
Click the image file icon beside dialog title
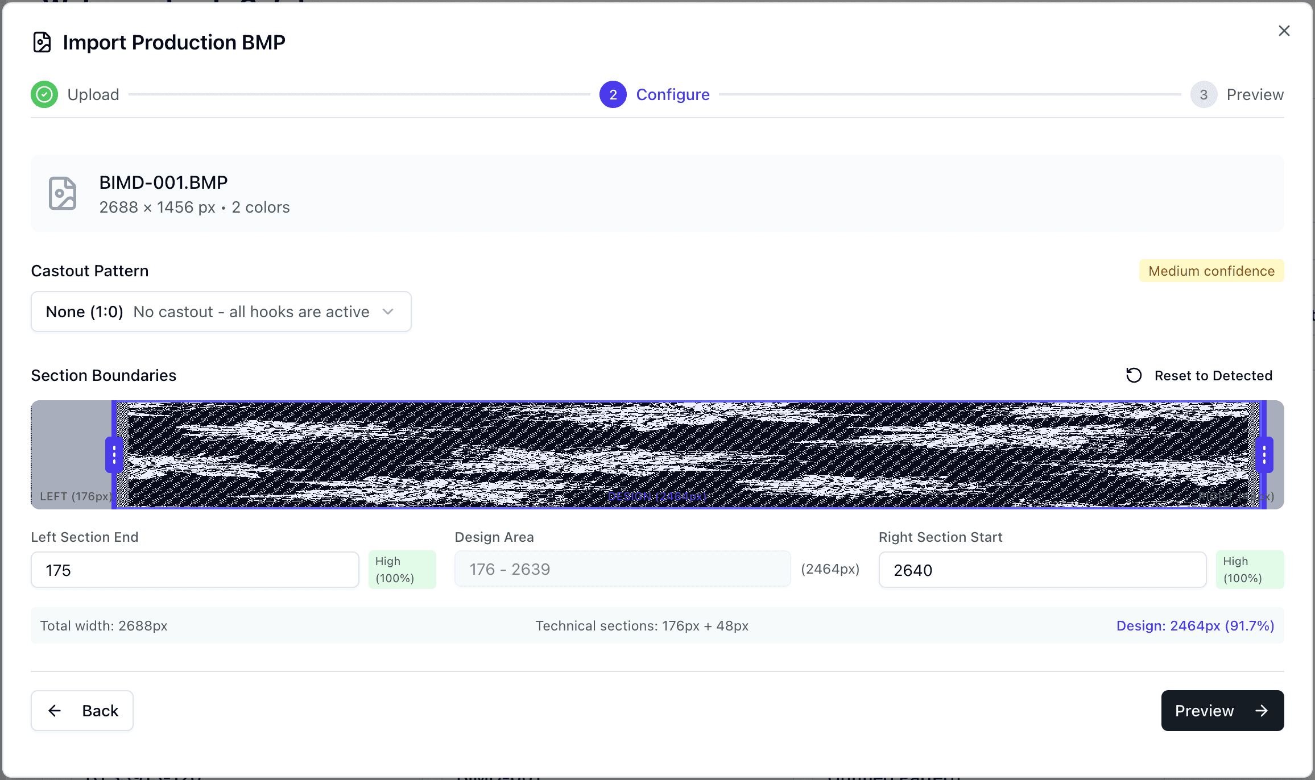(x=42, y=43)
